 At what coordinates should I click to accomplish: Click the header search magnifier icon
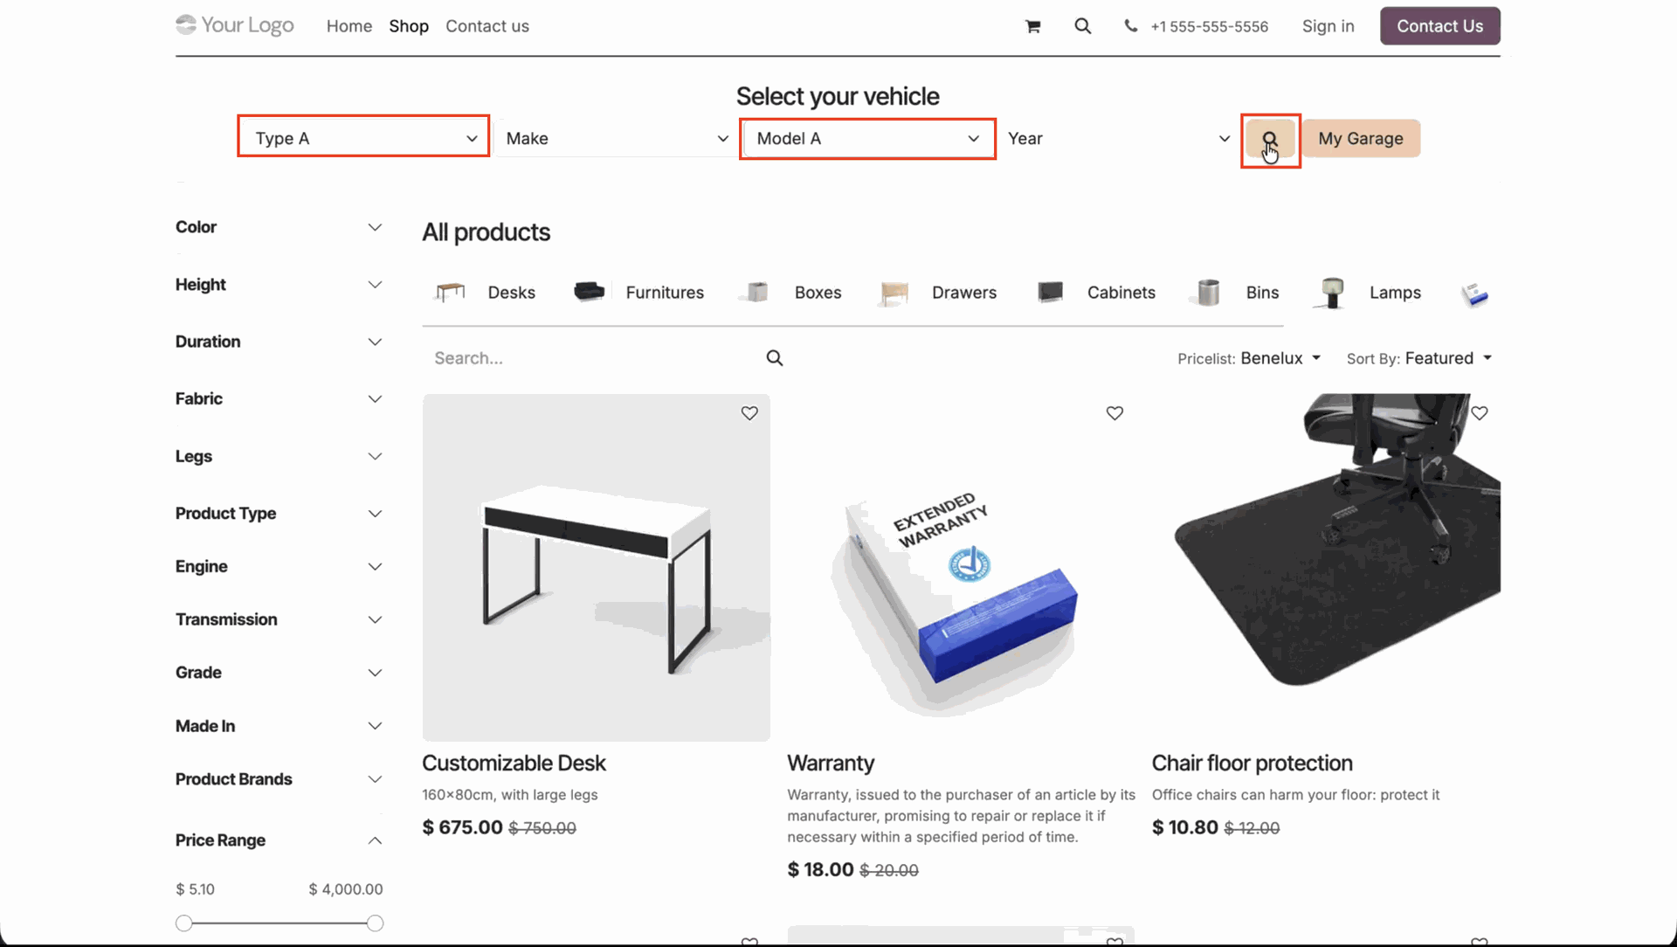tap(1082, 26)
